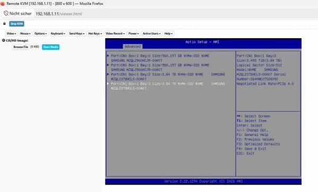318x192 pixels.
Task: Stop the KVM session
Action: click(16, 24)
